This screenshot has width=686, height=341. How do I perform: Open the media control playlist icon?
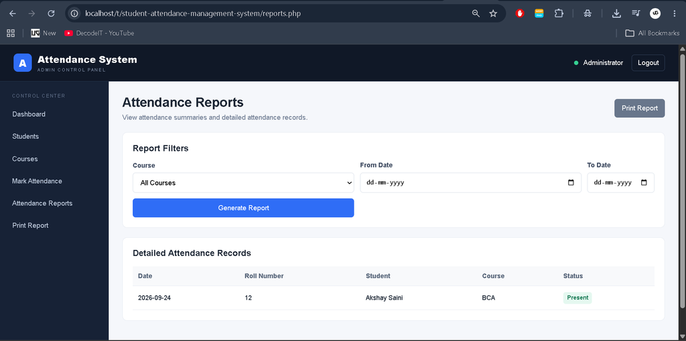636,13
